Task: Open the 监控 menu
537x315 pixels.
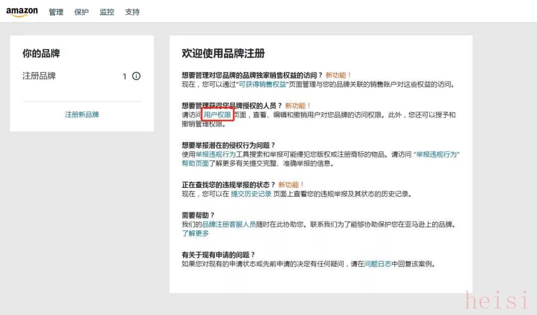Action: tap(107, 12)
